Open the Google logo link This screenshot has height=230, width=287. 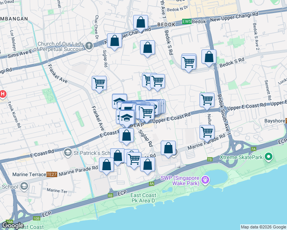13,226
